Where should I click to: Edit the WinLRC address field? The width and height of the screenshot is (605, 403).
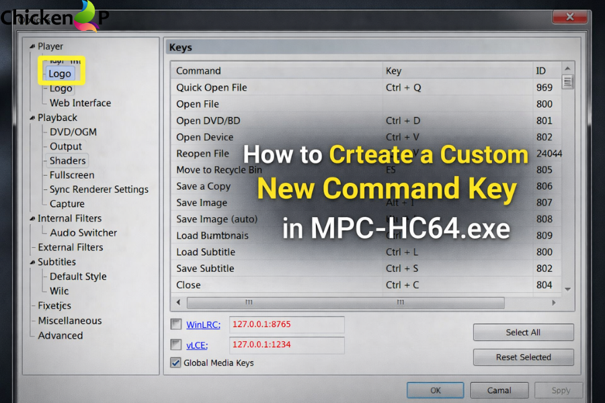click(286, 324)
